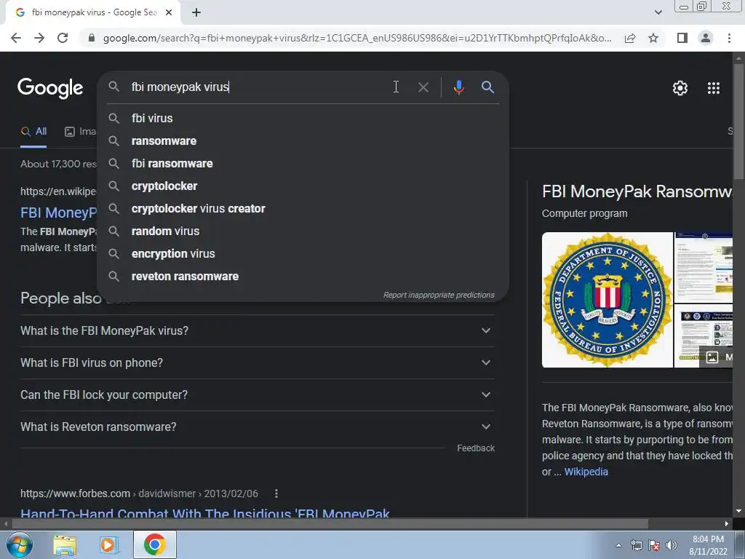Expand 'Can the FBI lock your computer?'
This screenshot has height=559, width=745.
pos(257,395)
